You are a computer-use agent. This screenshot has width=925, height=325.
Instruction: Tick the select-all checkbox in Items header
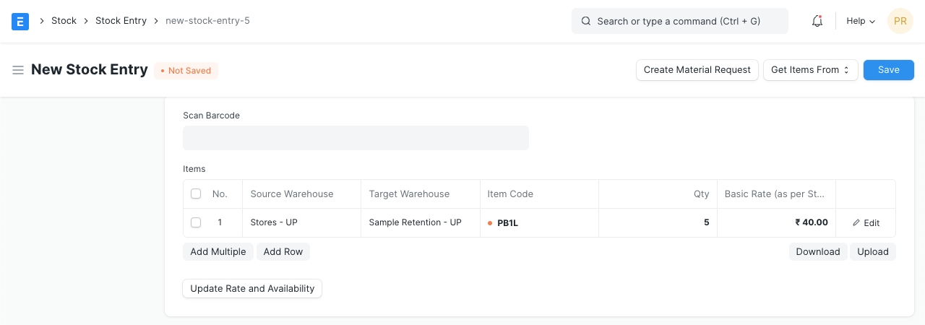[196, 194]
